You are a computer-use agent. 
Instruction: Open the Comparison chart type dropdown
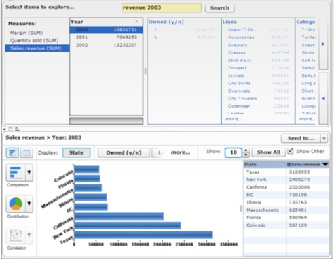[x=29, y=173]
